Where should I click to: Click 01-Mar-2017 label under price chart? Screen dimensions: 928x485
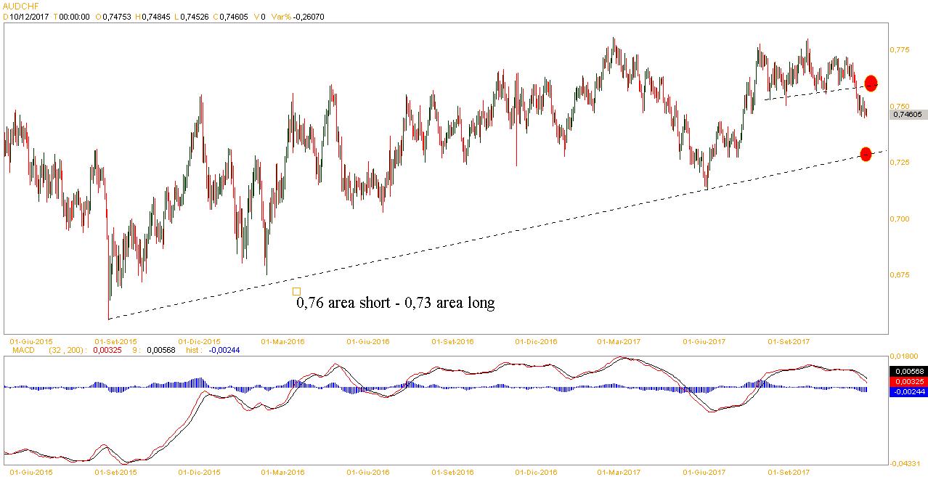619,341
